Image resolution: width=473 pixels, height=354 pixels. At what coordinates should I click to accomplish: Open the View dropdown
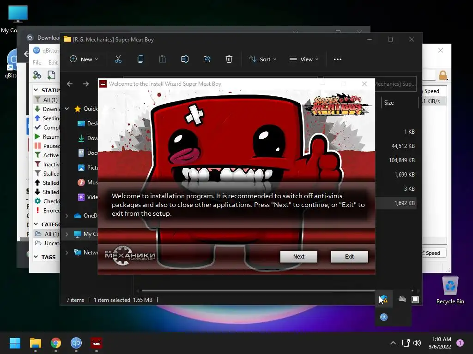(x=304, y=59)
